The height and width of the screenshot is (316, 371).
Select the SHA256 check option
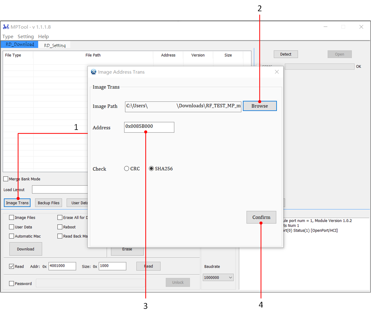[x=151, y=168]
